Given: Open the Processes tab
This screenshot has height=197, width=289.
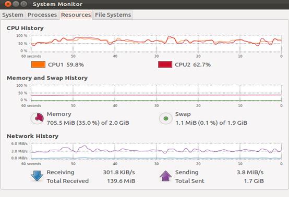Looking at the screenshot, I should pos(42,15).
